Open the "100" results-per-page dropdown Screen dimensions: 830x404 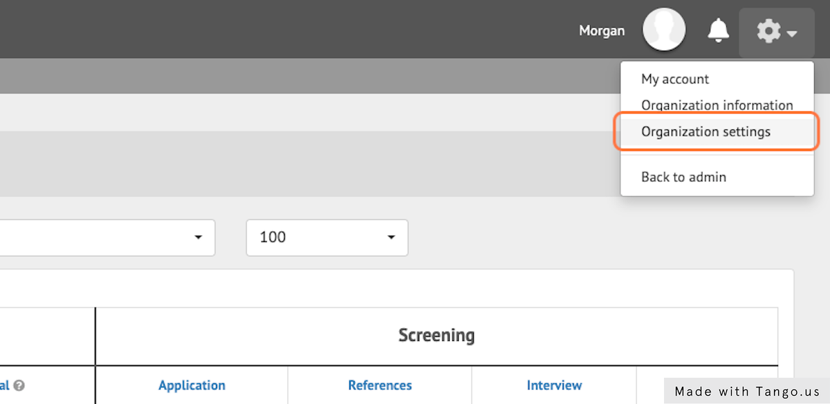pyautogui.click(x=326, y=237)
